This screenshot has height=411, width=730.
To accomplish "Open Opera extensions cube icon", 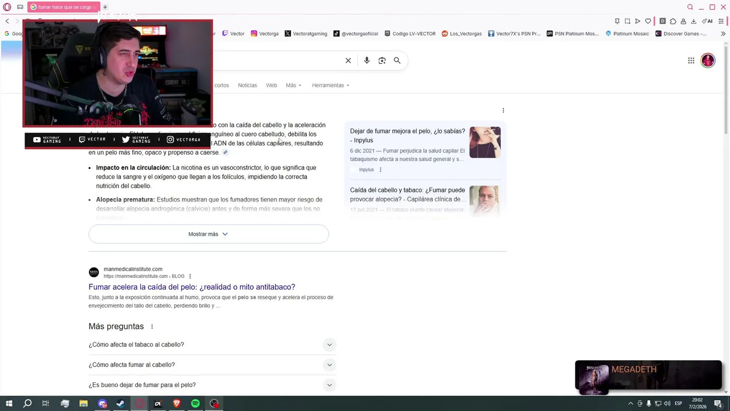I will pos(673,21).
